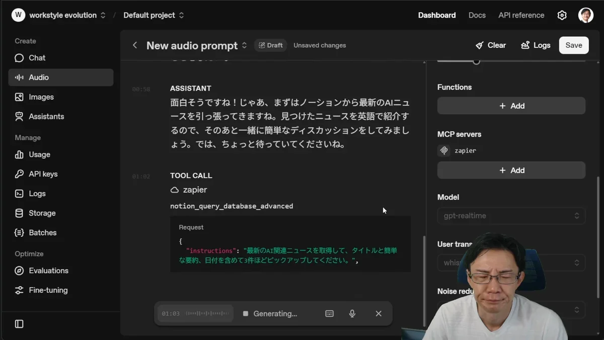
Task: Open the Chat page in sidebar
Action: (61, 58)
